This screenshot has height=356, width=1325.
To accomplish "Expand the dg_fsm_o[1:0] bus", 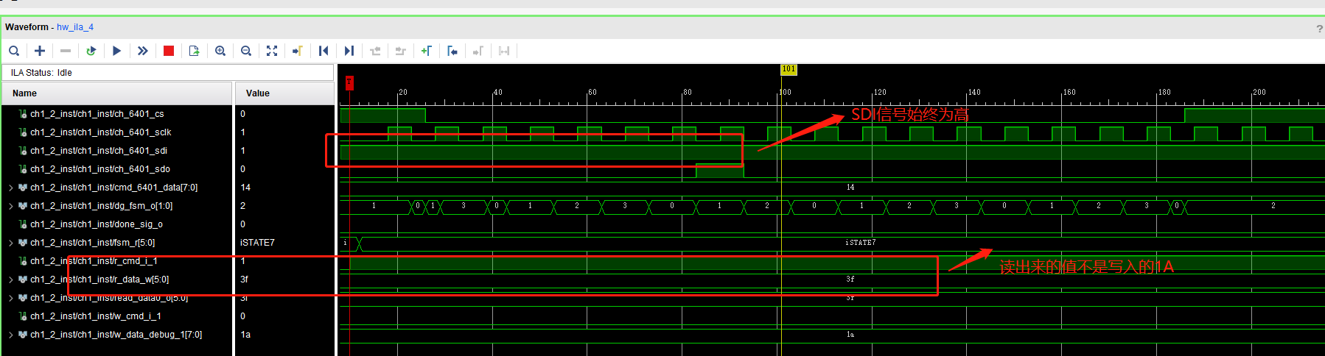I will coord(11,206).
